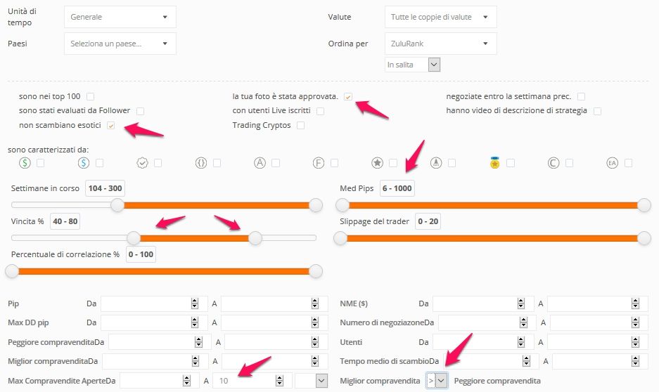Image resolution: width=659 pixels, height=392 pixels.
Task: Click the EA badge icon
Action: tap(613, 163)
